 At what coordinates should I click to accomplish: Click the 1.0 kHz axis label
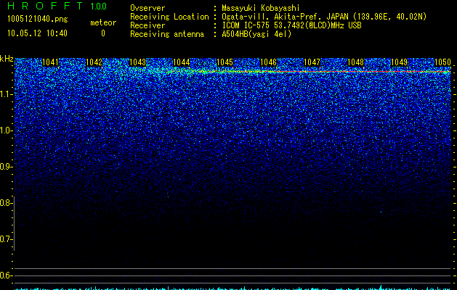[x=6, y=130]
